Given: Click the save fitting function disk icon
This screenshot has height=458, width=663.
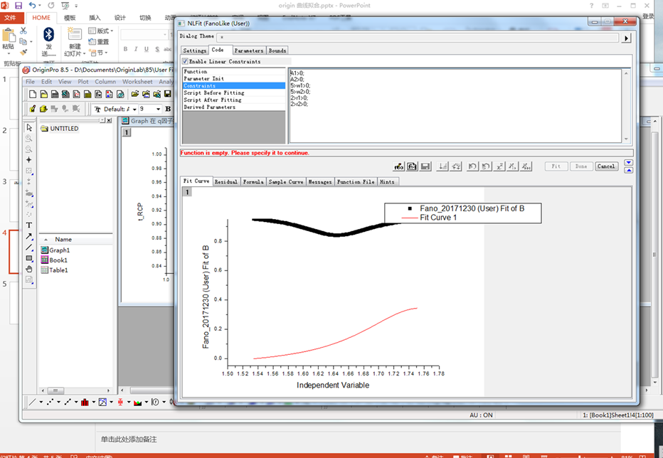Looking at the screenshot, I should (x=425, y=166).
